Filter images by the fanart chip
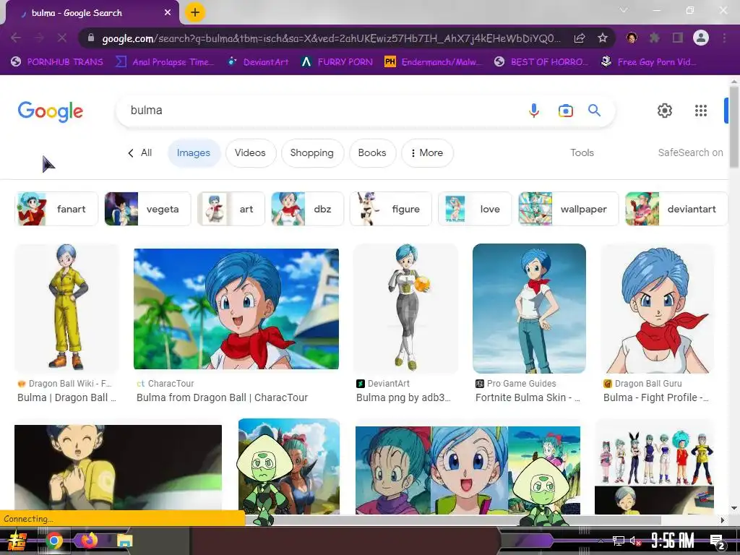Screen dimensions: 740x555 pyautogui.click(x=56, y=209)
